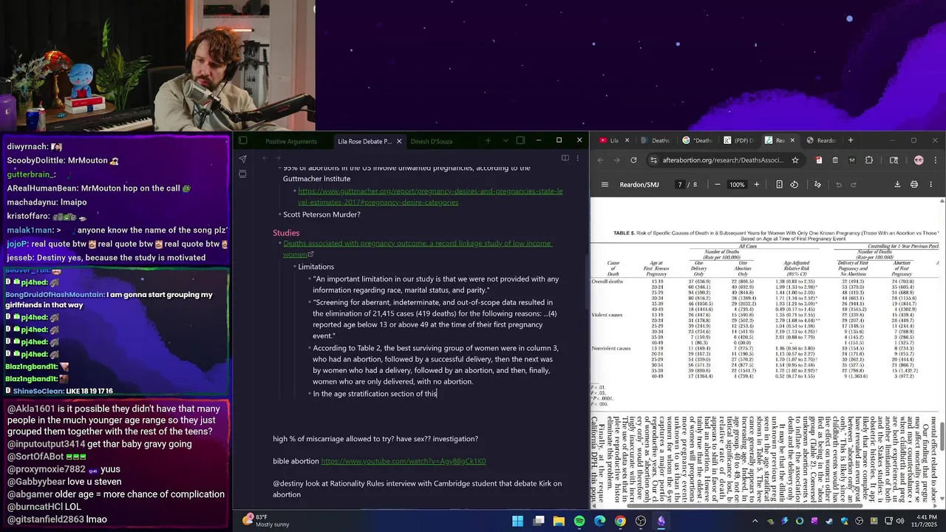The height and width of the screenshot is (532, 946).
Task: Add a new tab in Obsidian
Action: pyautogui.click(x=488, y=140)
